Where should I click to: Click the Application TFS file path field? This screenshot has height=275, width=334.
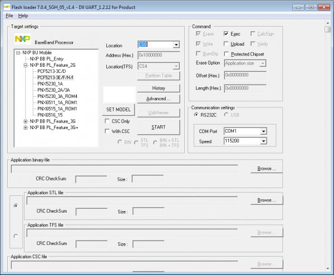[x=132, y=233]
